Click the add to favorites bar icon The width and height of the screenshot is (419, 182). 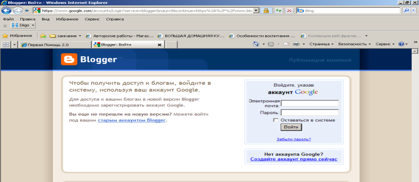point(43,36)
